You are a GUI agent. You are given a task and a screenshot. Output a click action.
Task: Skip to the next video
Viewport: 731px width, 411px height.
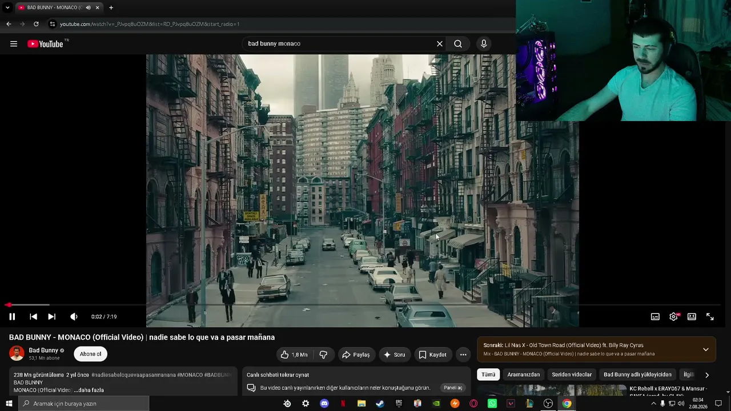point(51,317)
